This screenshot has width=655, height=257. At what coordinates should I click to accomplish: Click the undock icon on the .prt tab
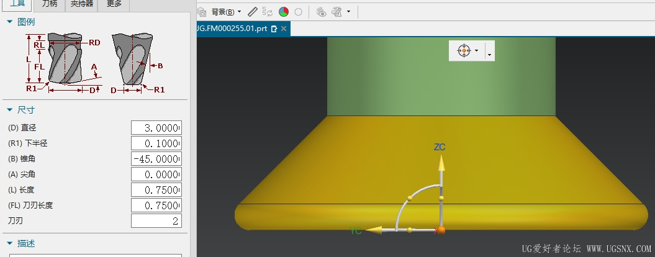coord(274,29)
